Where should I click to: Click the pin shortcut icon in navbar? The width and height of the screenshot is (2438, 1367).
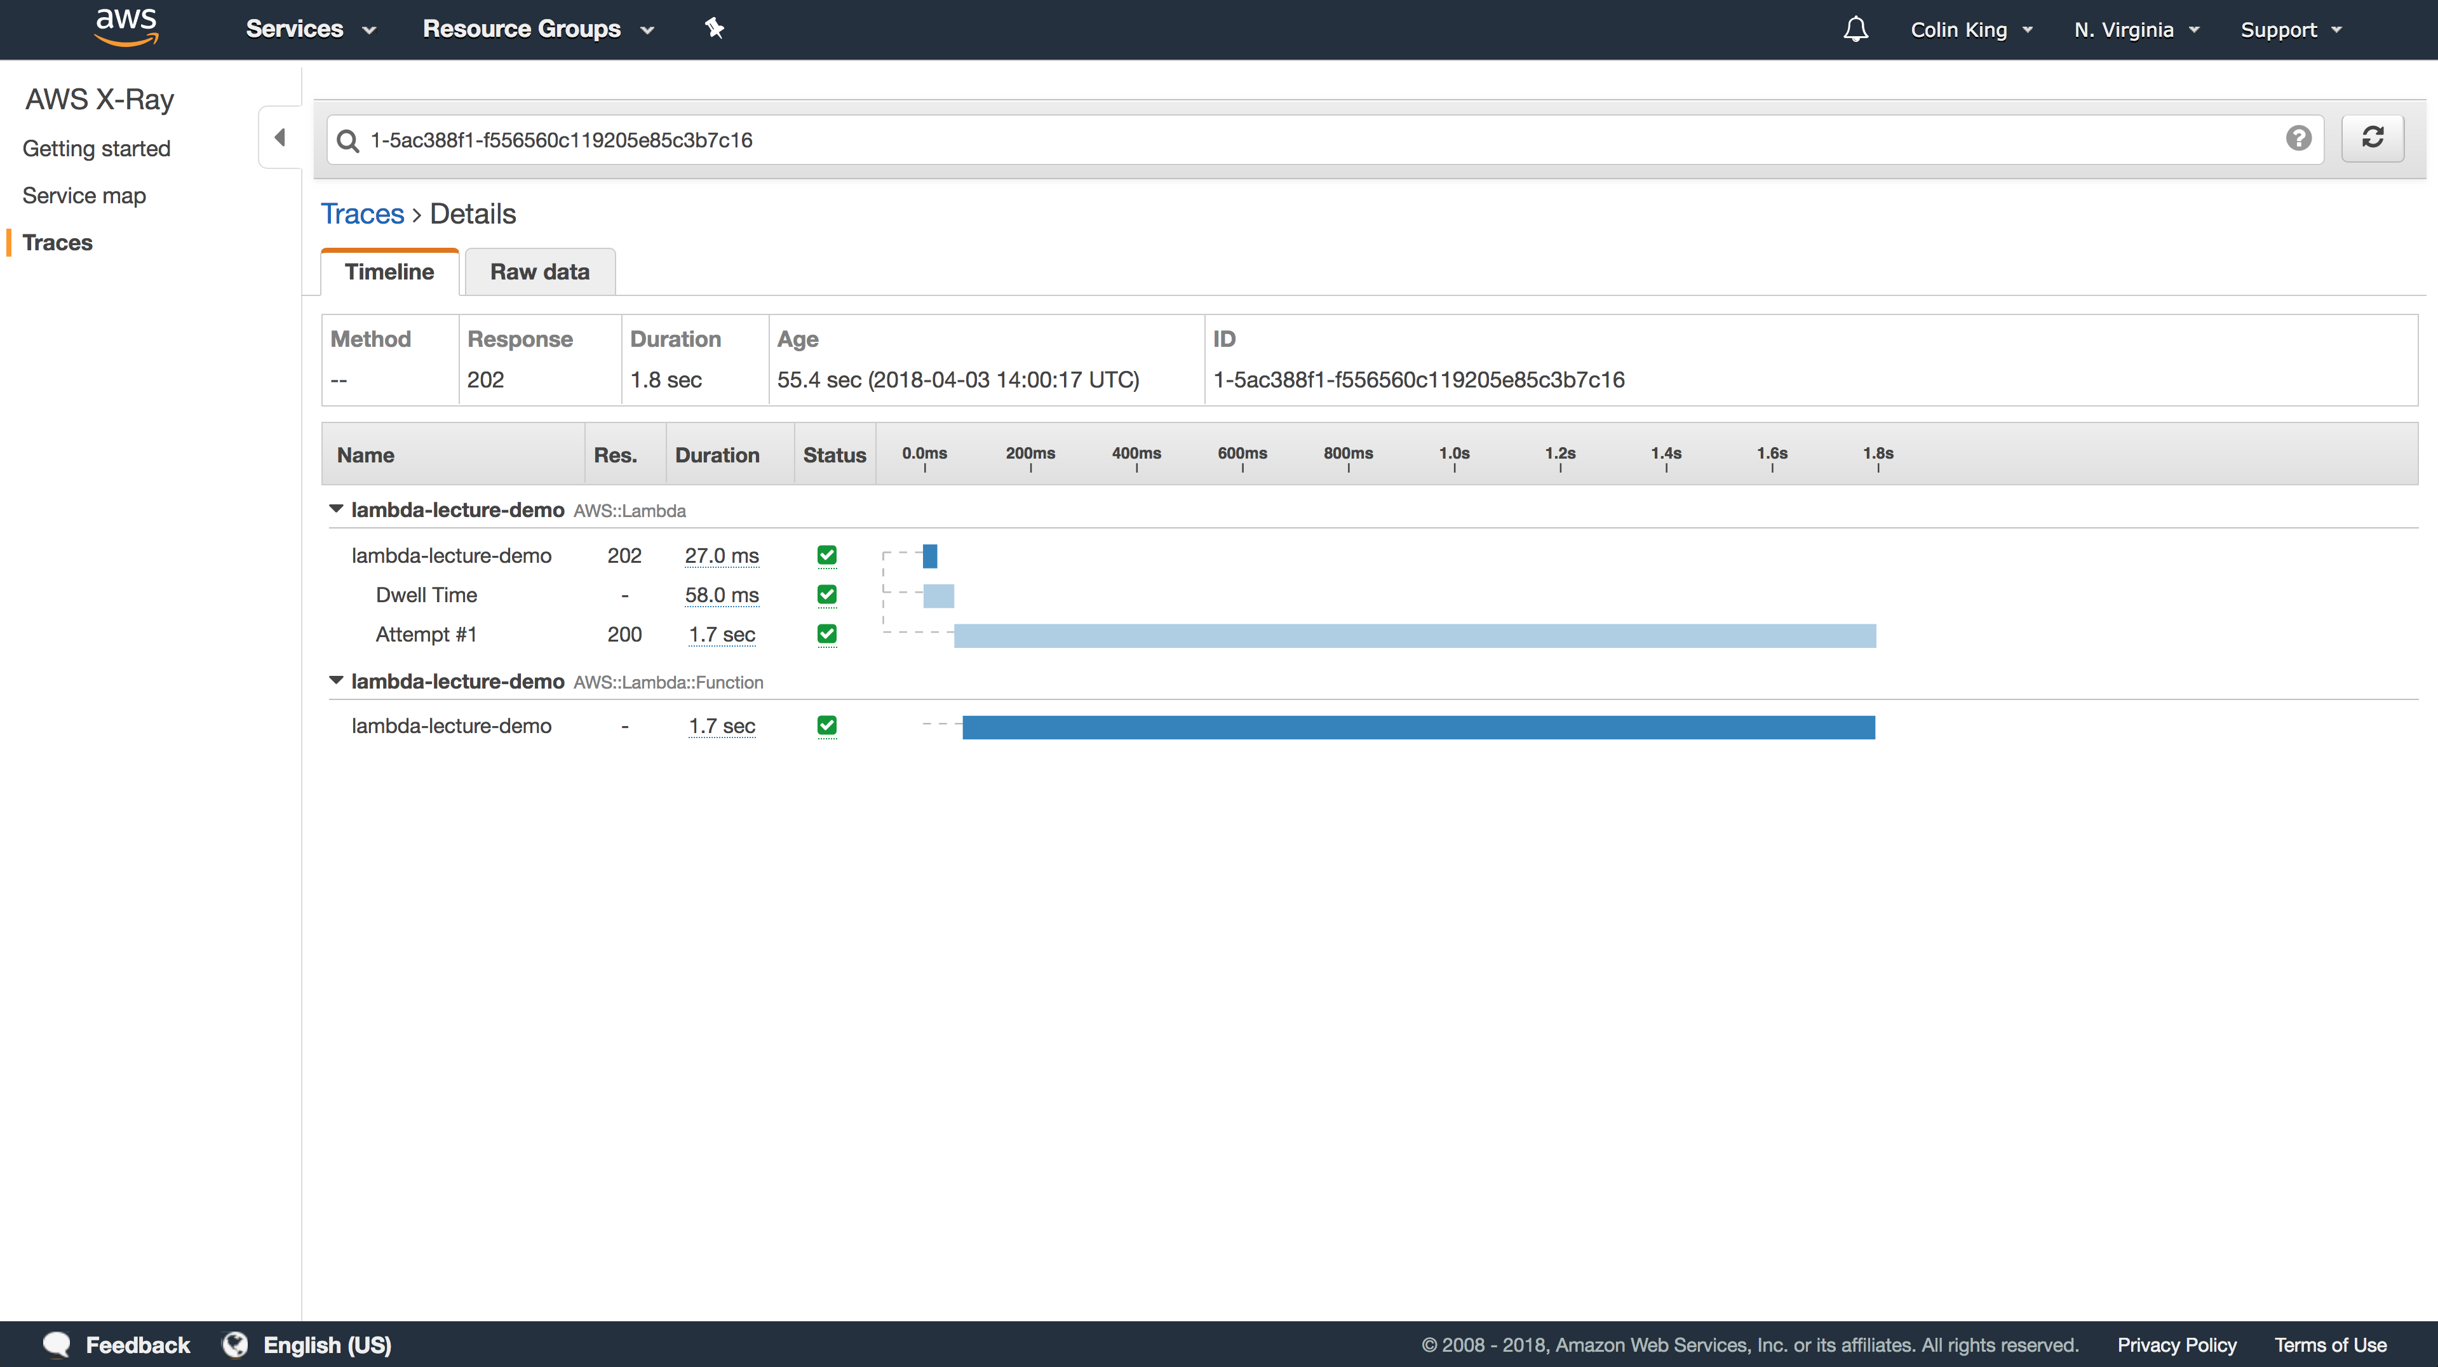(x=715, y=29)
